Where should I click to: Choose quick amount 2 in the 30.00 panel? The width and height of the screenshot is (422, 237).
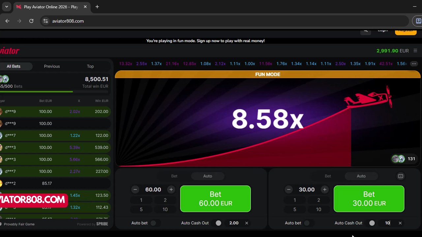[318, 200]
